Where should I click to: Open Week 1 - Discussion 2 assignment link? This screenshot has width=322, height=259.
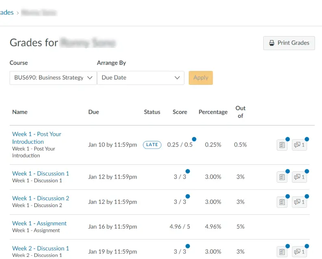click(x=41, y=198)
